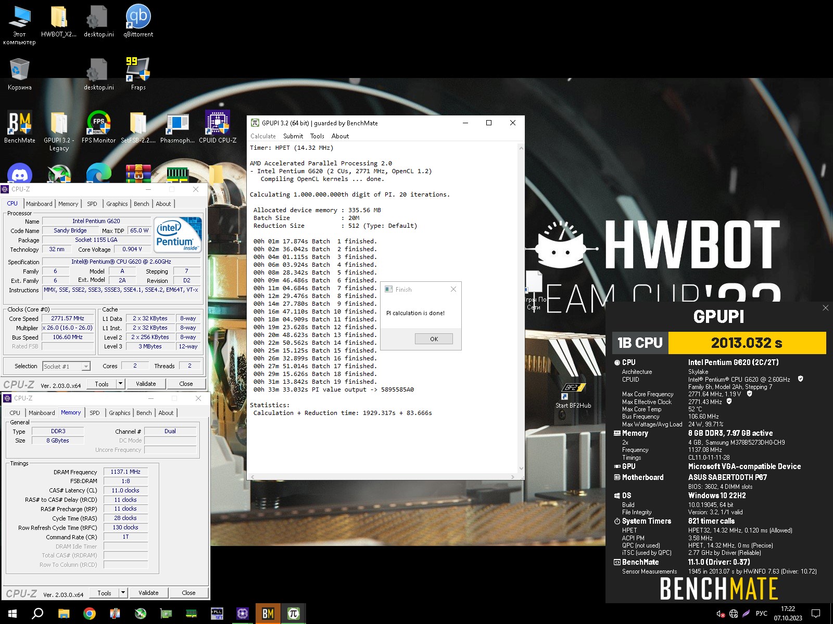Viewport: 833px width, 624px height.
Task: Open File Explorer from the taskbar
Action: click(64, 614)
